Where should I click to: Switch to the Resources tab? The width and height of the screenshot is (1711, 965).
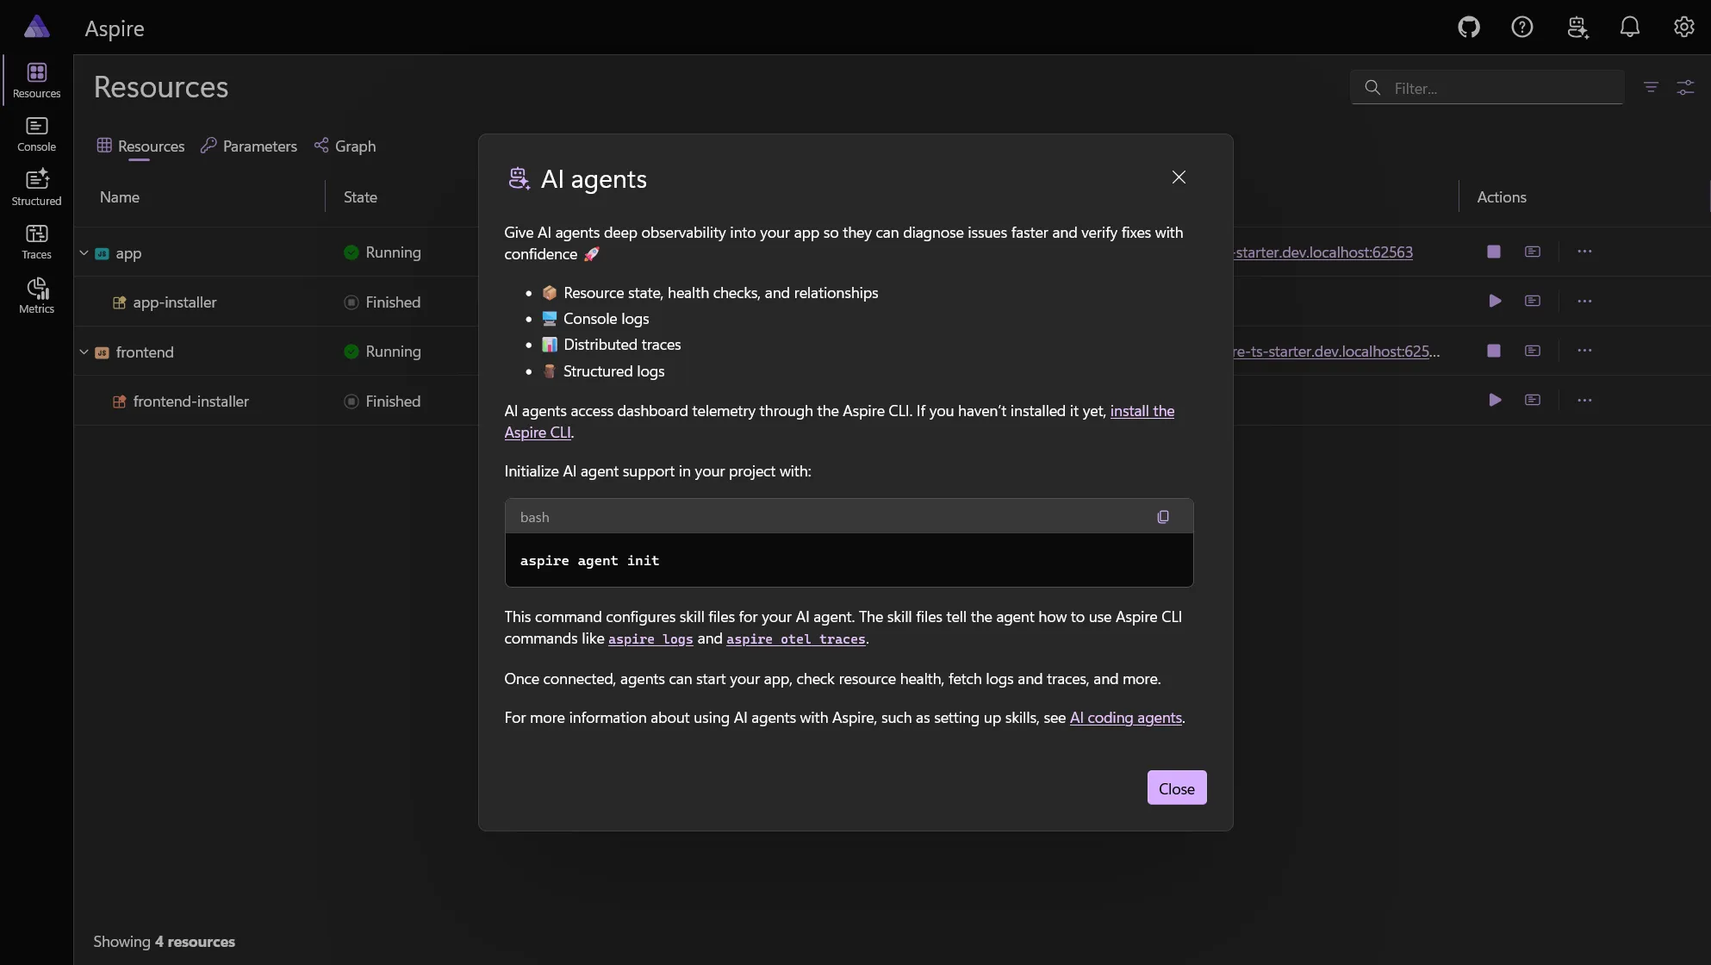(x=140, y=146)
